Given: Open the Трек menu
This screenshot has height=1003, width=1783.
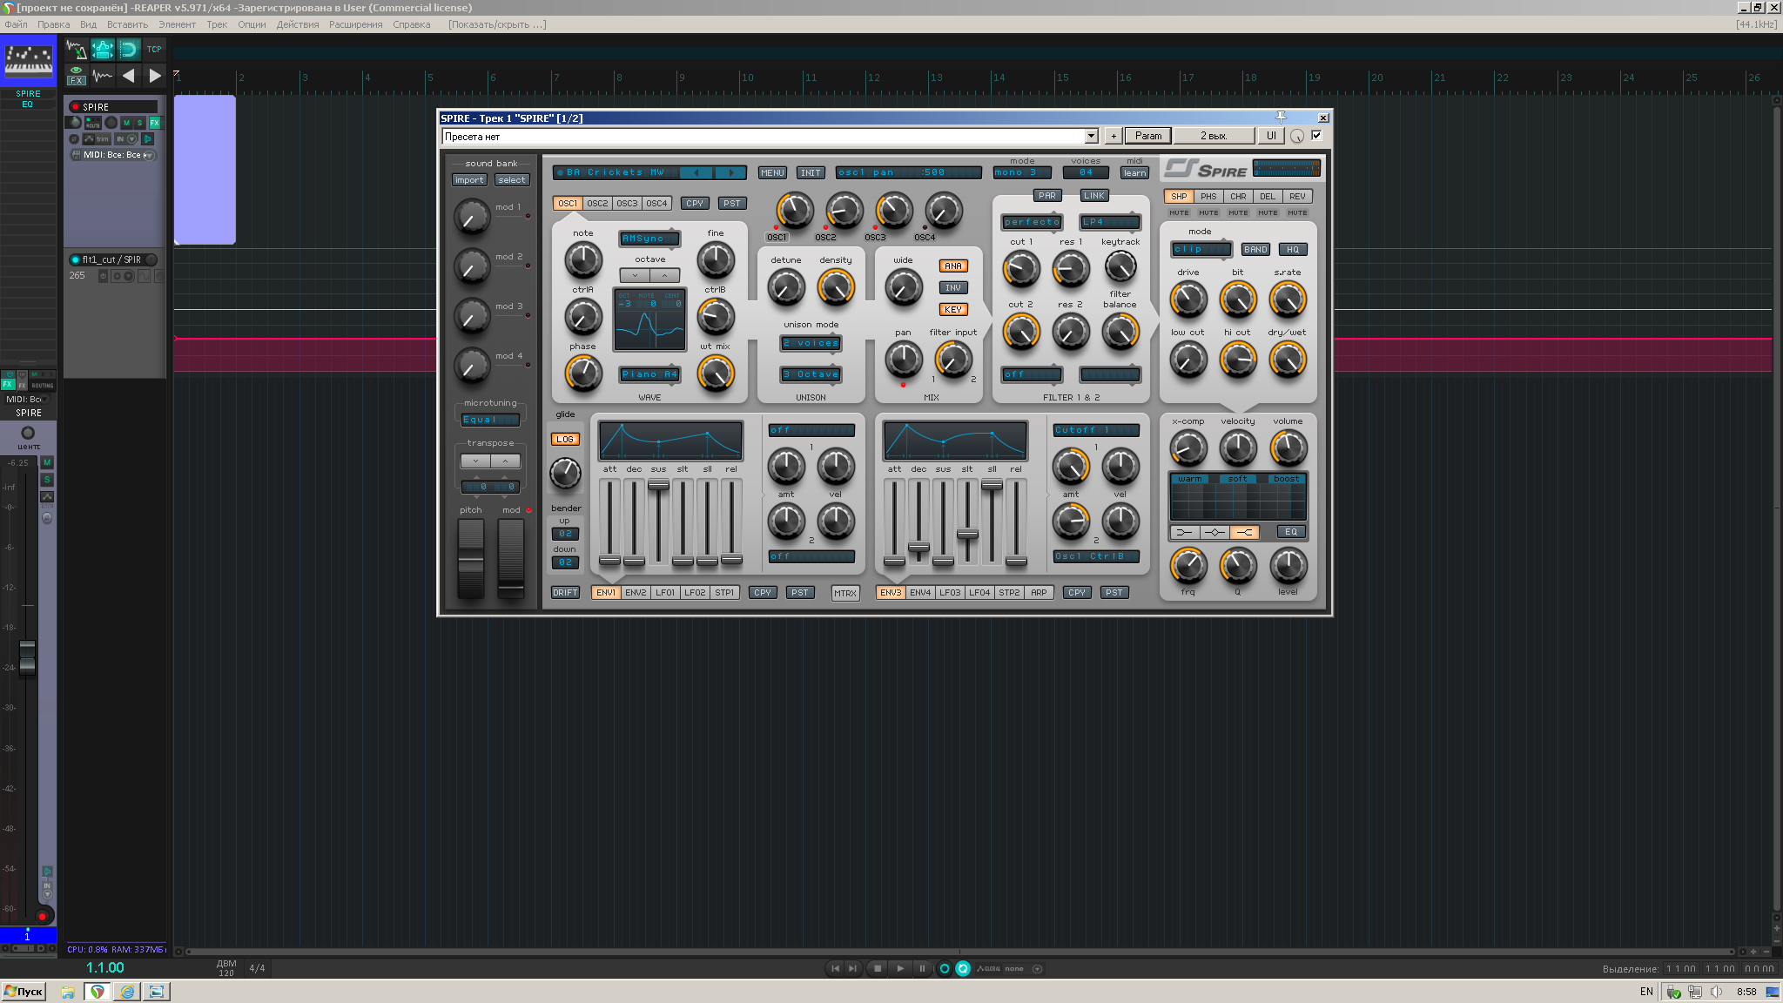Looking at the screenshot, I should click(217, 24).
